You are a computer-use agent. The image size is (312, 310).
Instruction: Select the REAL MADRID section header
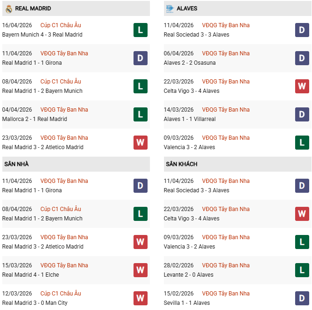(33, 8)
